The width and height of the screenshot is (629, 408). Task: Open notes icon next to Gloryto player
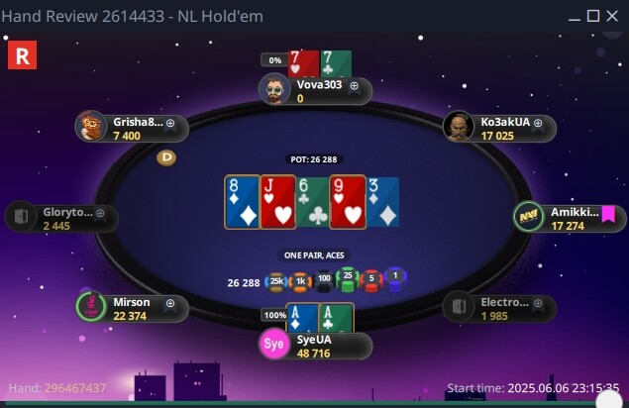coord(100,213)
